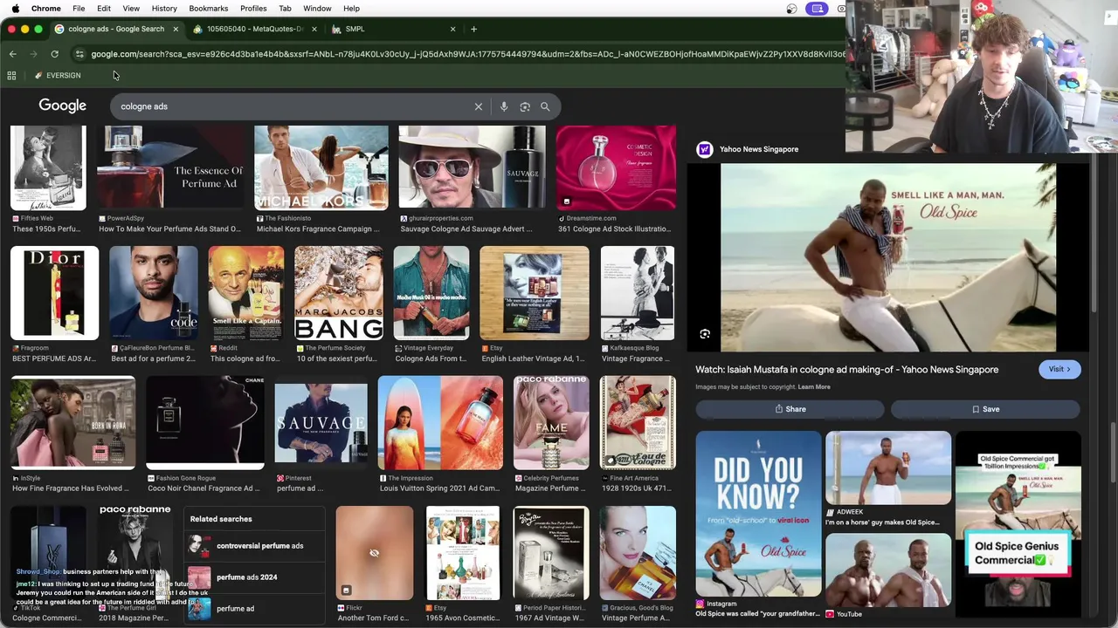
Task: Open the History menu
Action: coord(164,9)
